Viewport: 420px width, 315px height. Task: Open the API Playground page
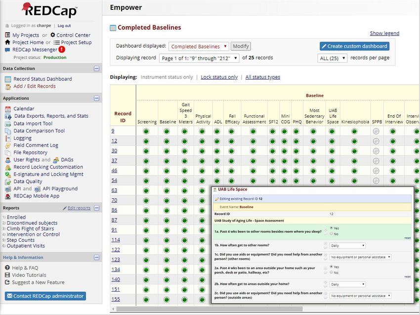tap(60, 189)
